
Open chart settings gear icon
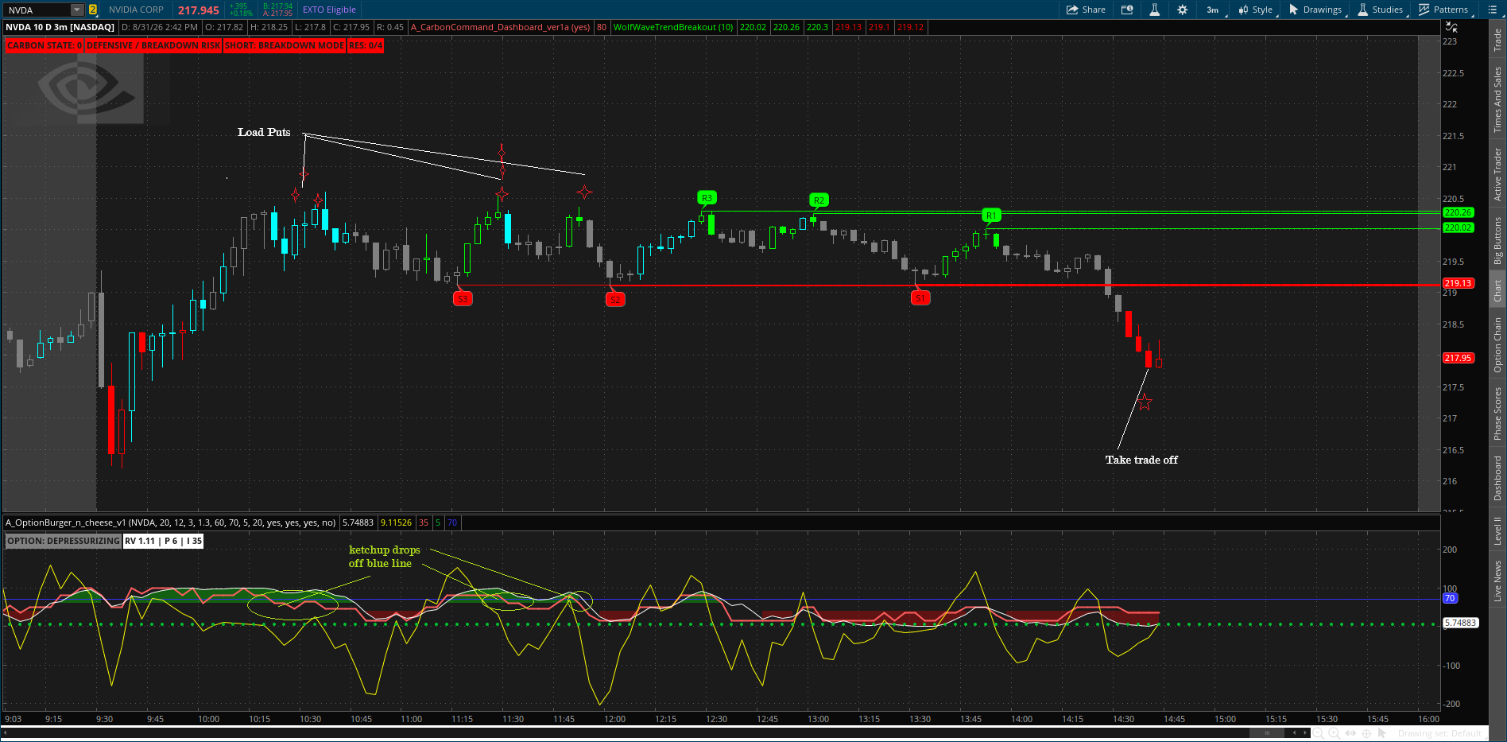[x=1183, y=10]
